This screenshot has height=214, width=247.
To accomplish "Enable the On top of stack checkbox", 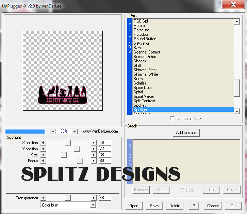I will pyautogui.click(x=172, y=118).
